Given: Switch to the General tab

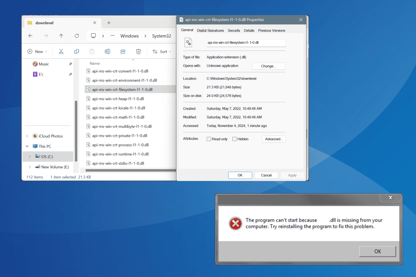Looking at the screenshot, I should [x=187, y=30].
